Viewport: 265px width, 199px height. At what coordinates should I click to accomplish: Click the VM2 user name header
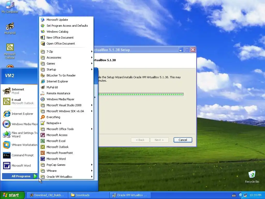(10, 76)
